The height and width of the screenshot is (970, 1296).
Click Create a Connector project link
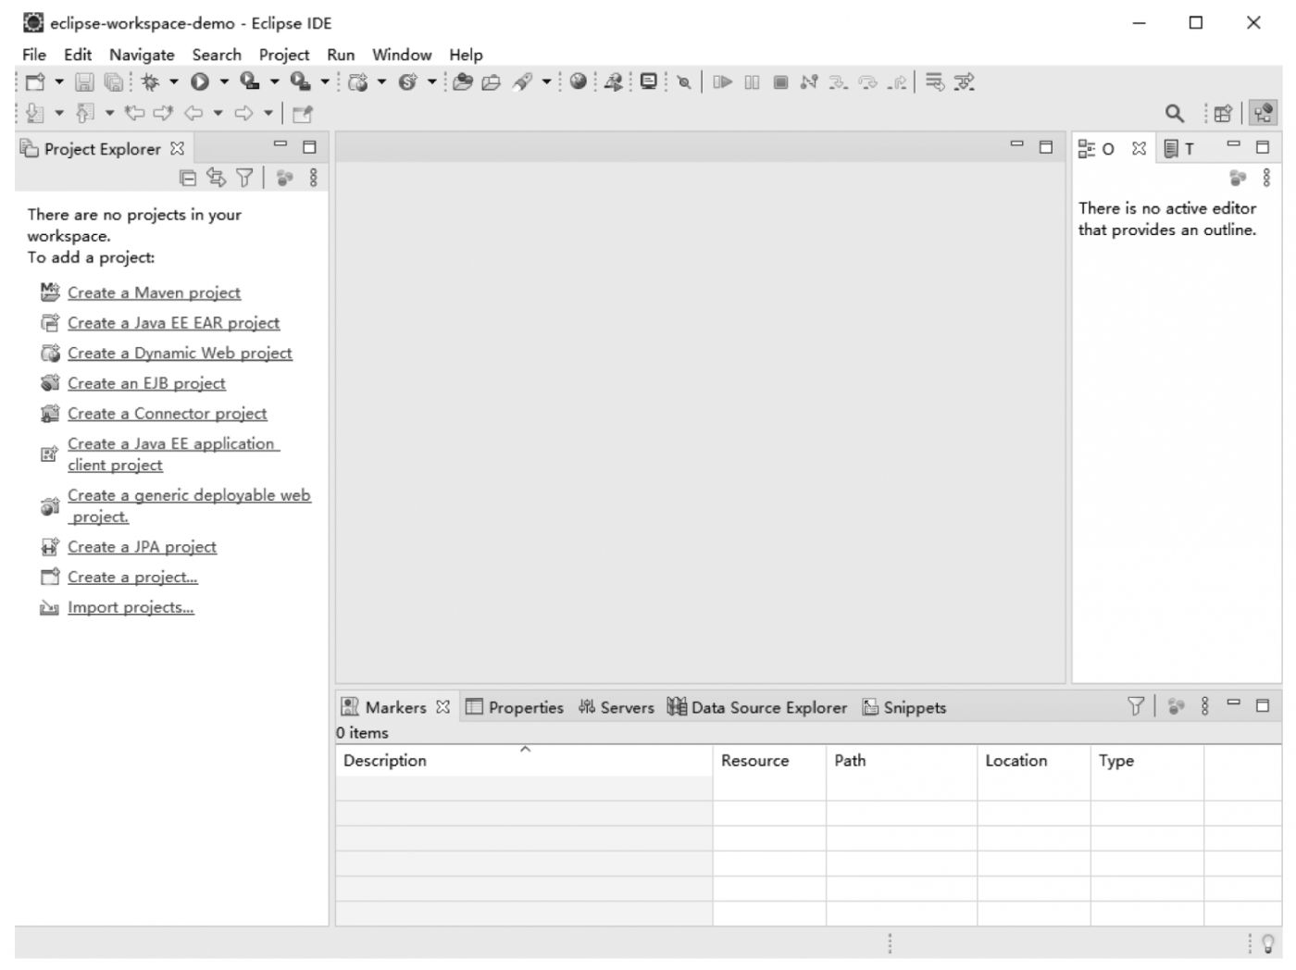167,414
